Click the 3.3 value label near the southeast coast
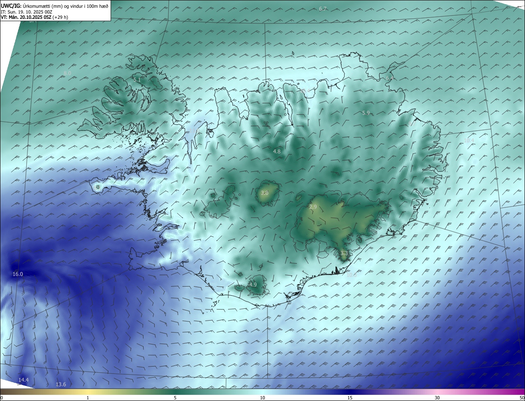The image size is (525, 401). pos(344,253)
